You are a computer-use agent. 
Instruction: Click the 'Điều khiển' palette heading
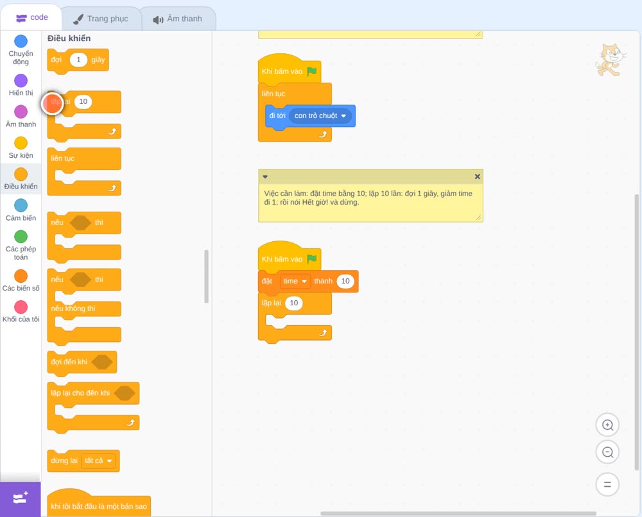click(x=69, y=38)
